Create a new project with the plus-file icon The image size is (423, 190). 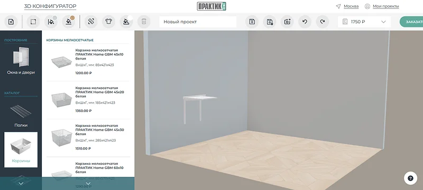(x=11, y=22)
